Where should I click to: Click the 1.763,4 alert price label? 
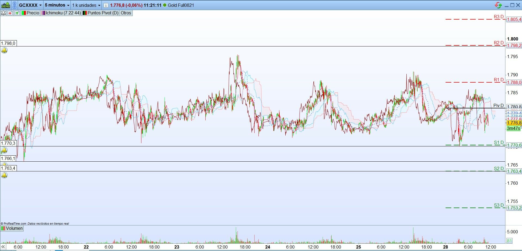(x=8, y=168)
